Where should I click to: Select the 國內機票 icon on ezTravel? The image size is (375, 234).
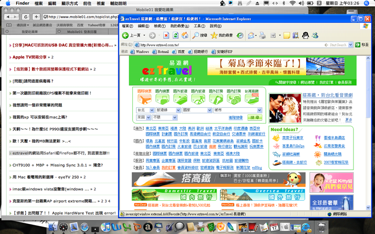click(162, 99)
